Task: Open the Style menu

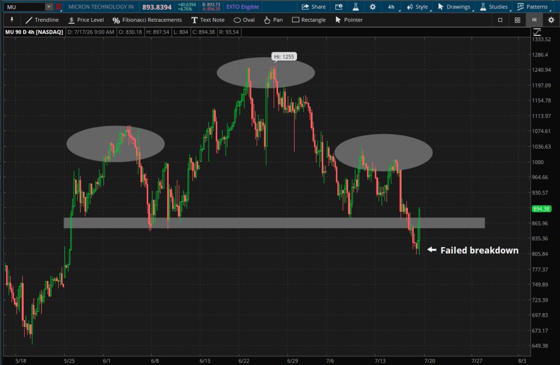Action: click(x=417, y=7)
